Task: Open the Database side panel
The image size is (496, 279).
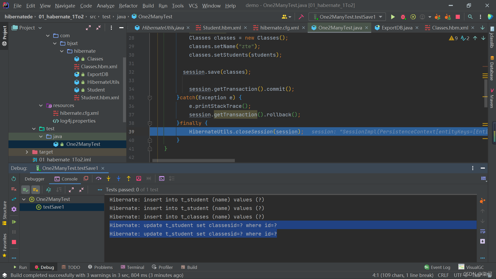Action: (x=492, y=68)
